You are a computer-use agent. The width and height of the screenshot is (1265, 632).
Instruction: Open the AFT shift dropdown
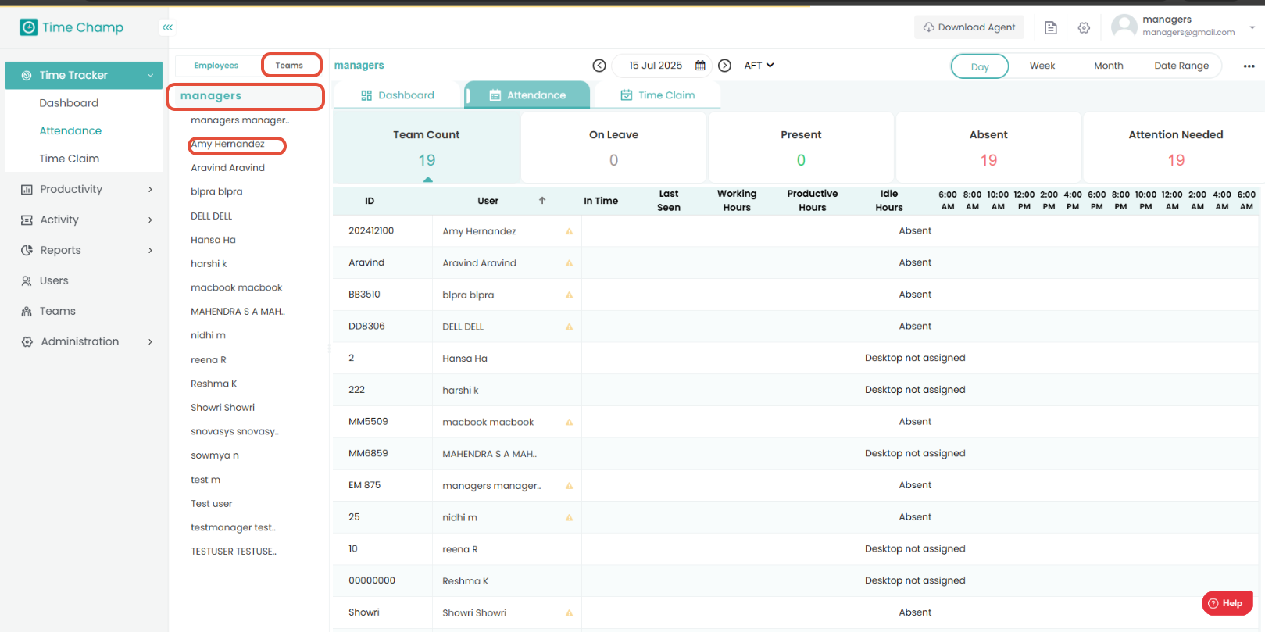[x=759, y=66]
